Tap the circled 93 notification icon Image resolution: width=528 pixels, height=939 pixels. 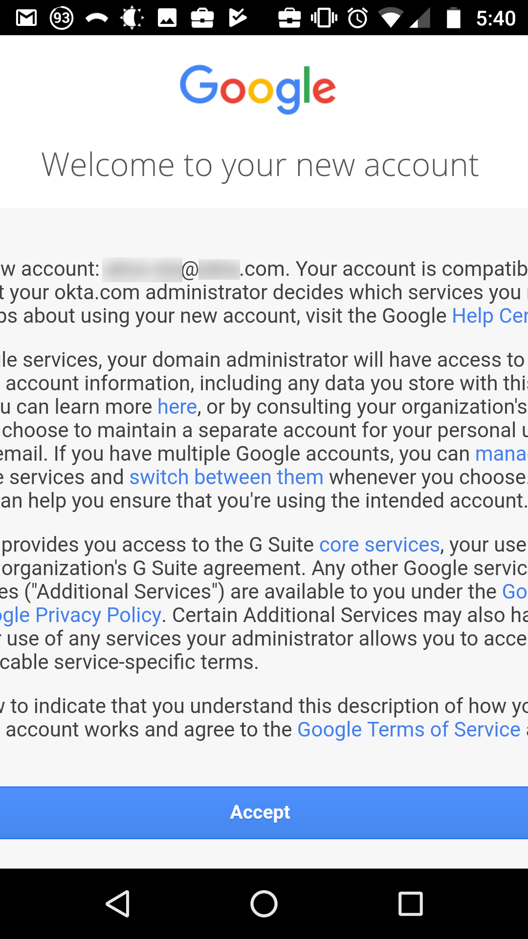pyautogui.click(x=62, y=18)
